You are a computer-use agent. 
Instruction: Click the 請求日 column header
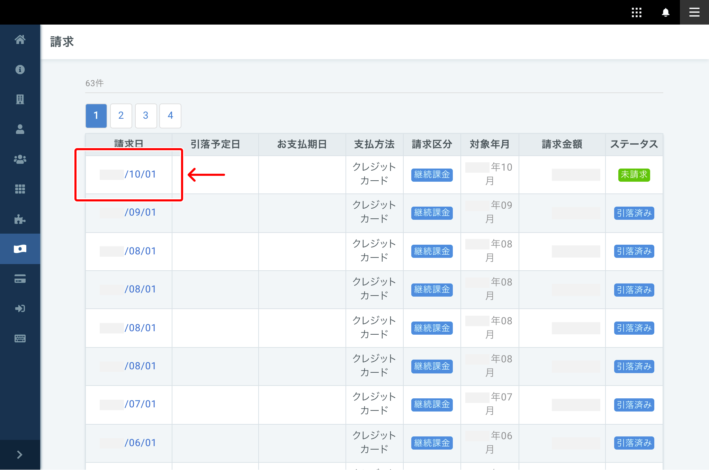[x=129, y=144]
